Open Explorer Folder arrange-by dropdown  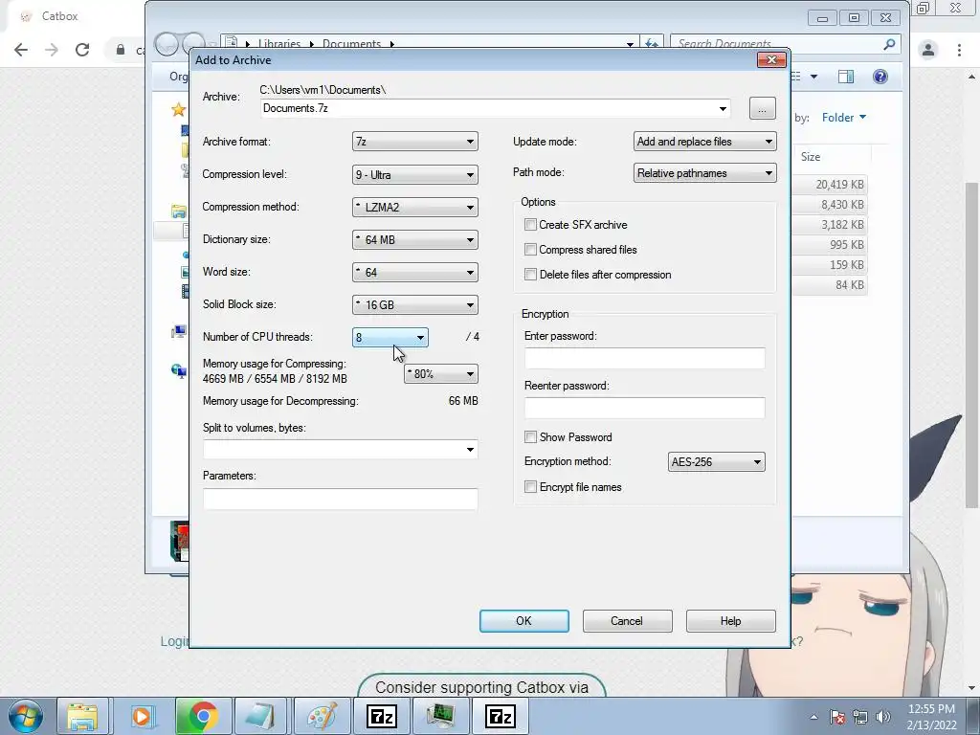pos(844,118)
